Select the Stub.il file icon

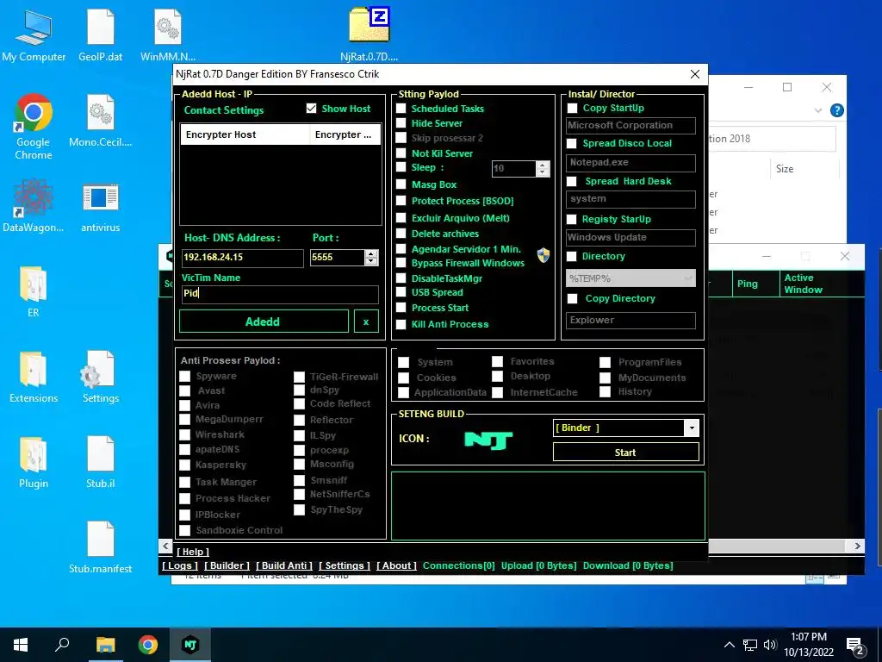point(101,462)
